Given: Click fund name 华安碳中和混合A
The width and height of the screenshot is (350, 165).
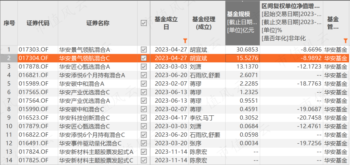Looking at the screenshot, I should point(82,84).
